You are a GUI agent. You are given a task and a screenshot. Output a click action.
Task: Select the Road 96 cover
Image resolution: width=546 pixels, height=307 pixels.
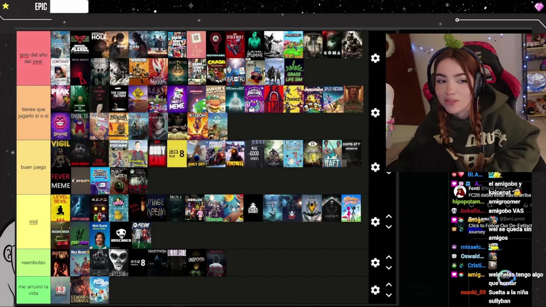click(x=138, y=99)
